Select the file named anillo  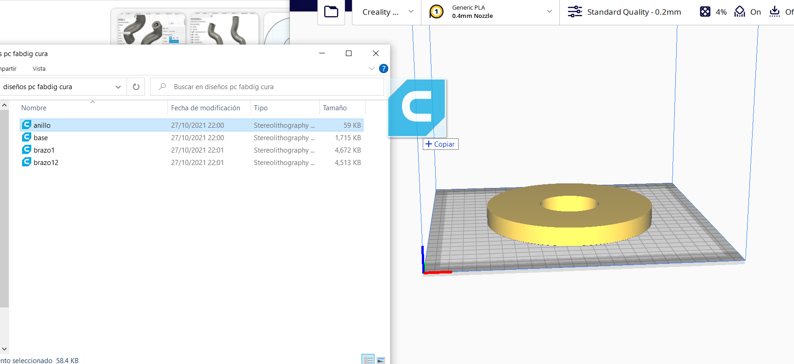[42, 125]
